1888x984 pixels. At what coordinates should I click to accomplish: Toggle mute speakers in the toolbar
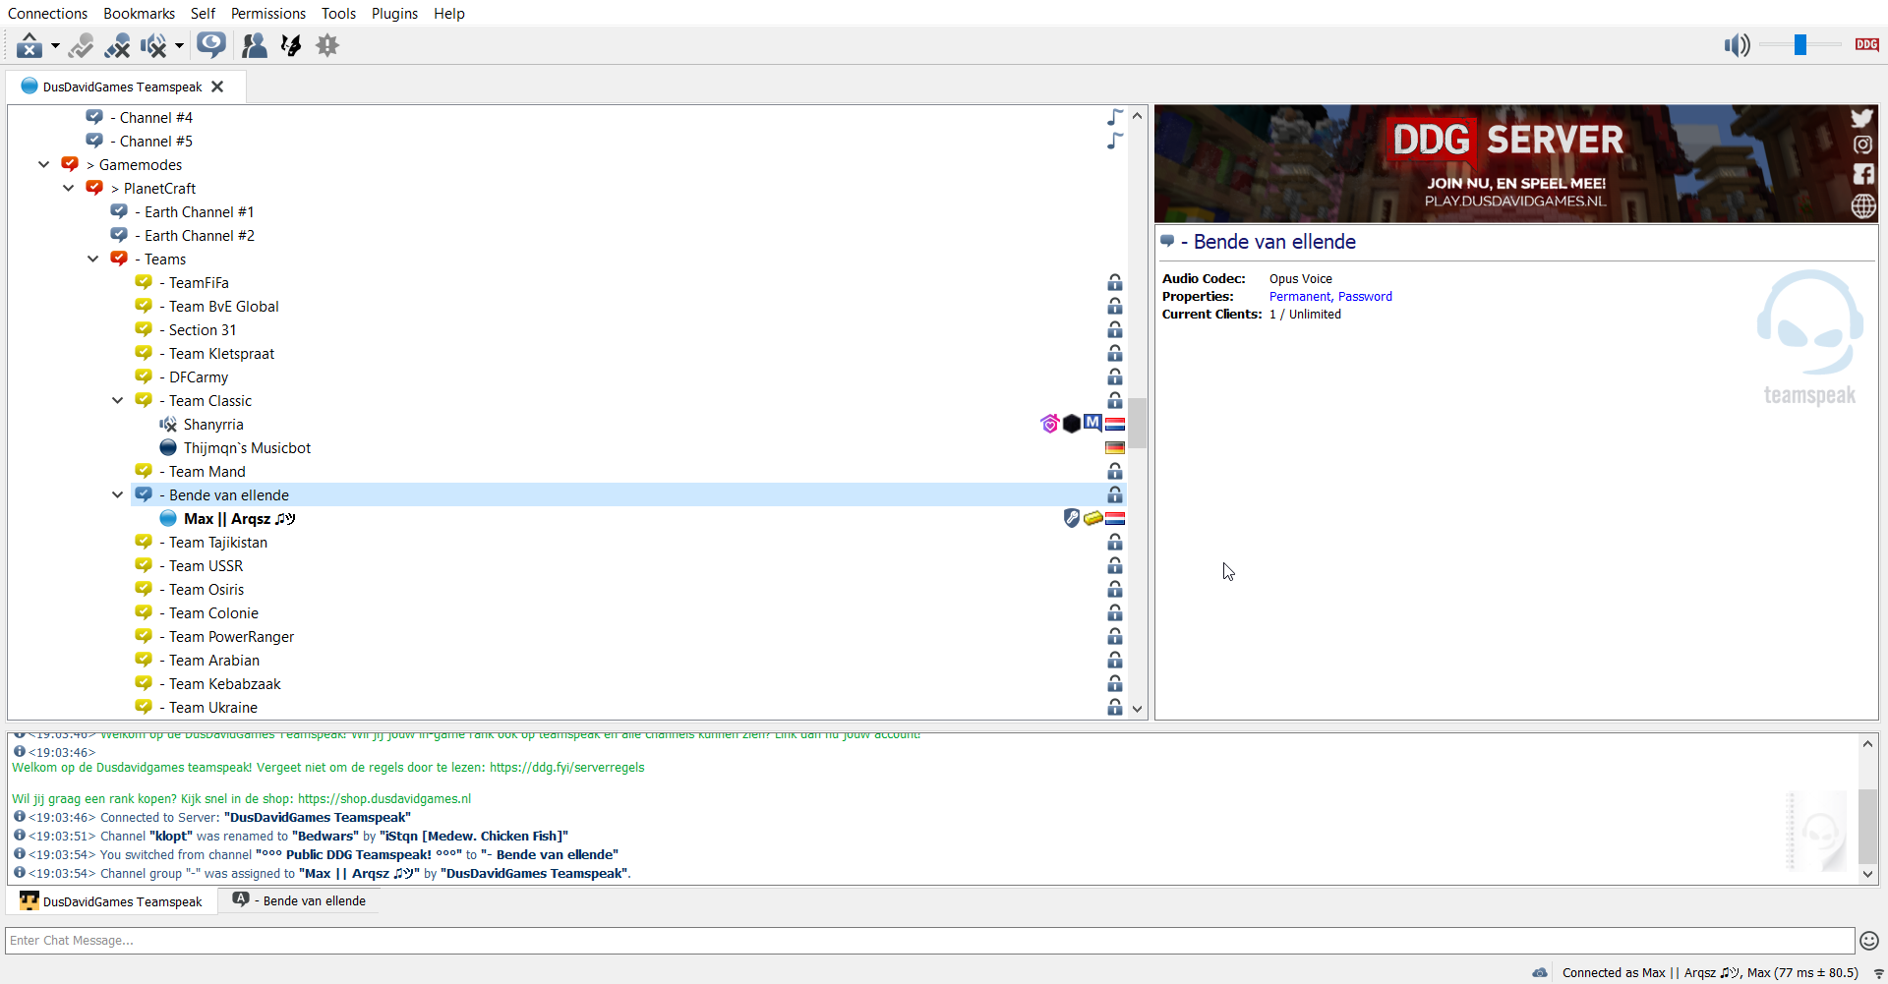click(153, 45)
